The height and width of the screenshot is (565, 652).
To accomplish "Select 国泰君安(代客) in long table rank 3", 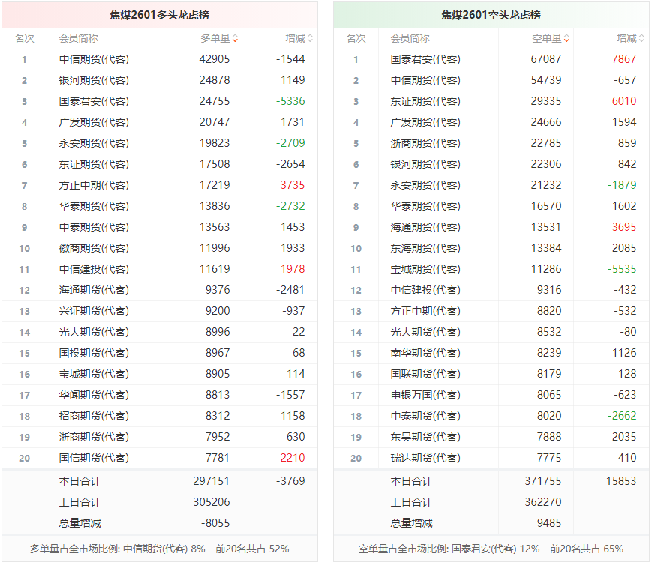I will (x=94, y=101).
